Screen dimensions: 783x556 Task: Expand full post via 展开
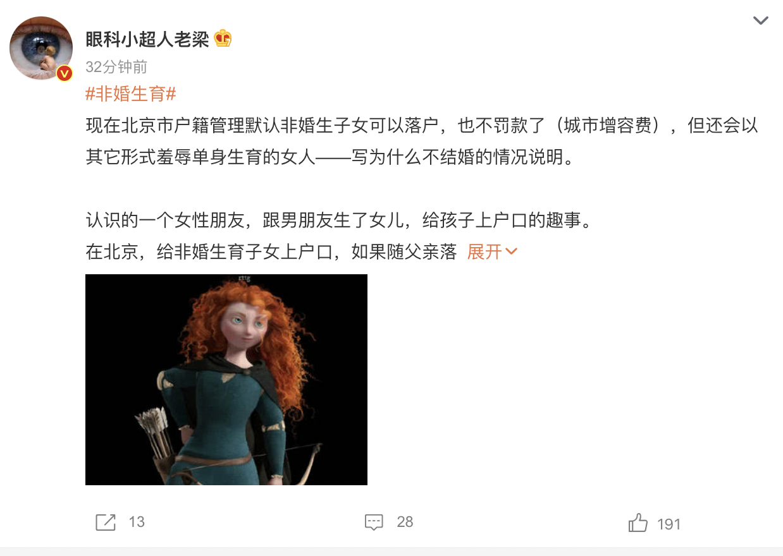click(x=484, y=252)
